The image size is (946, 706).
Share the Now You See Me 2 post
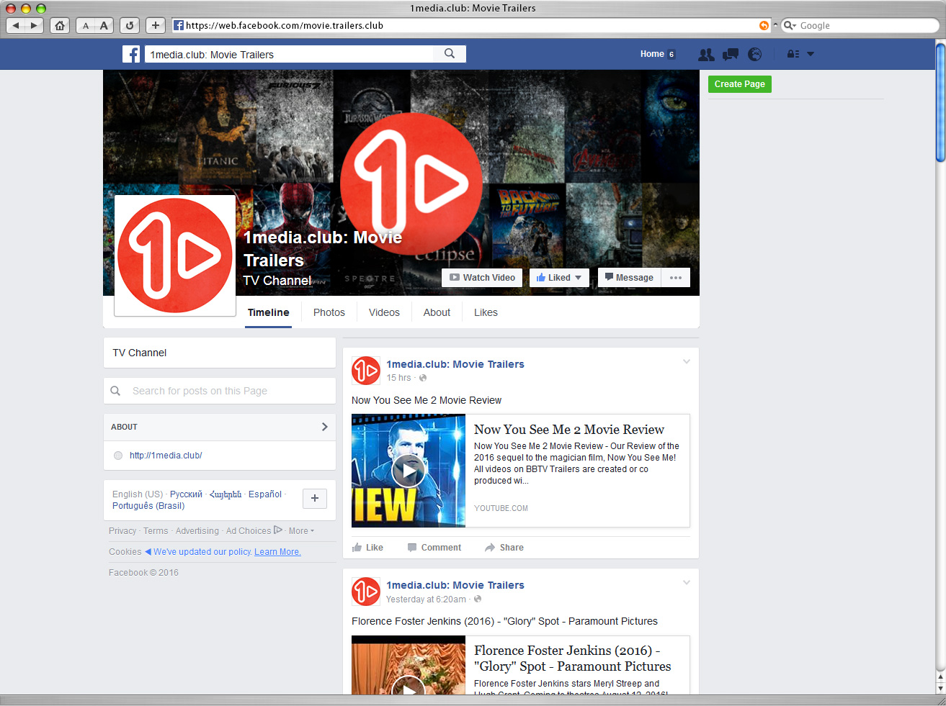point(504,548)
